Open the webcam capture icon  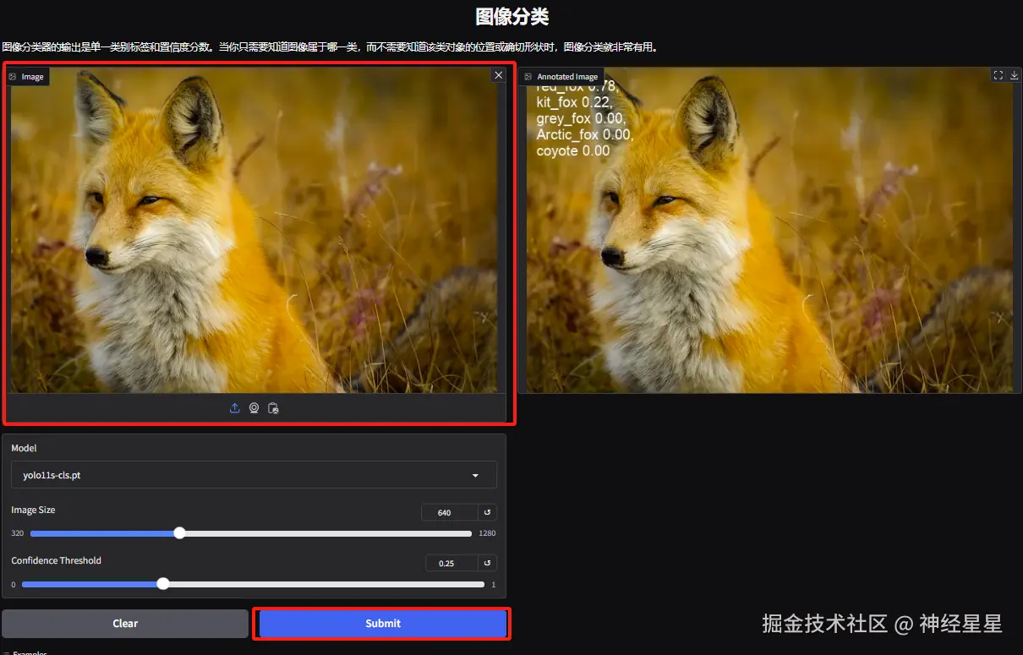pyautogui.click(x=254, y=407)
